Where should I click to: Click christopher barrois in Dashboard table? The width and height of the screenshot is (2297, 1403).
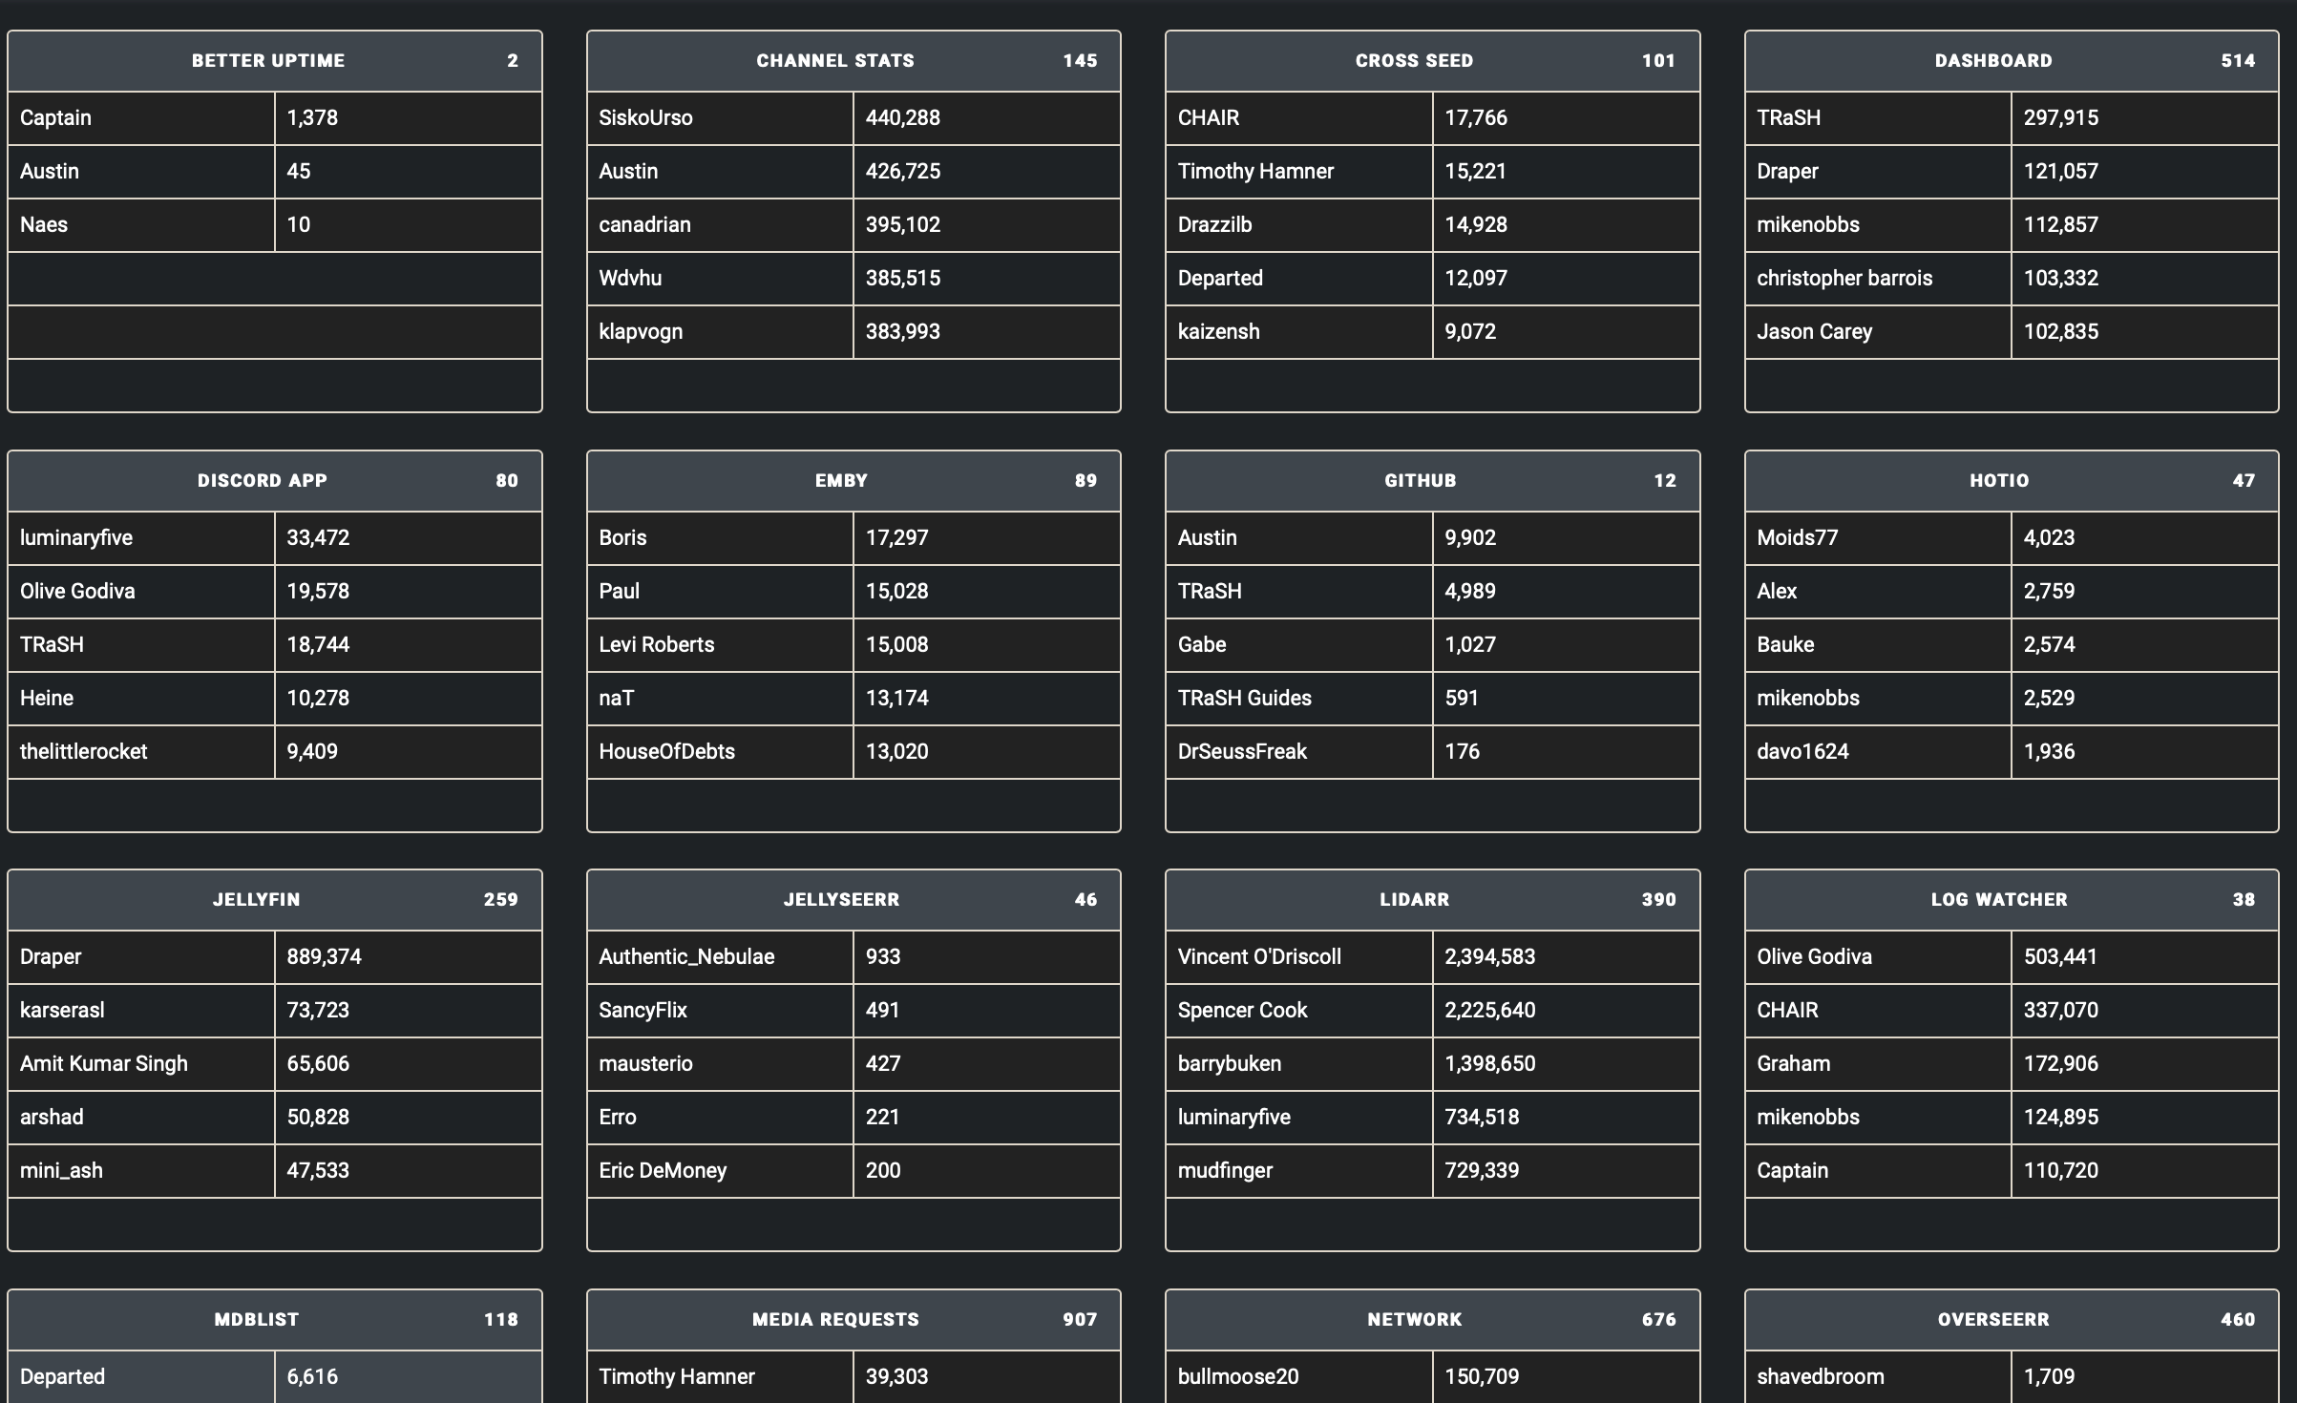tap(1844, 278)
